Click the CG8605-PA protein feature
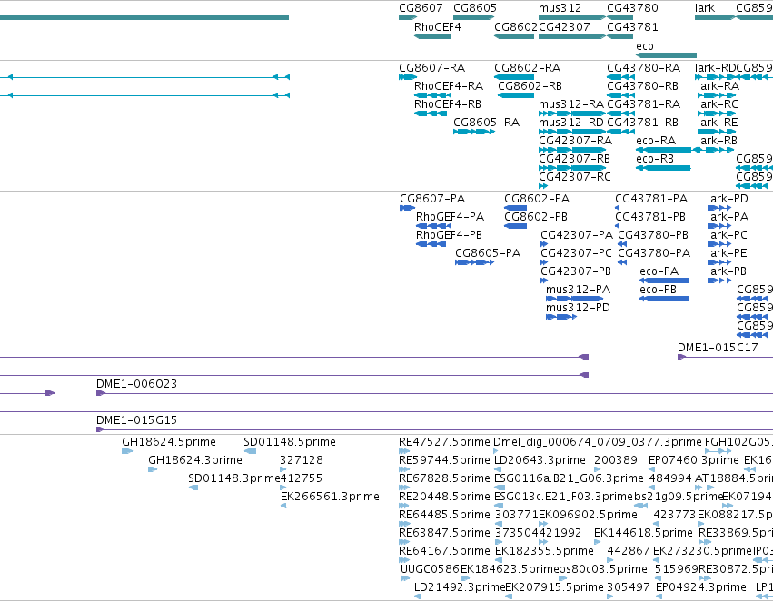This screenshot has width=773, height=601. [x=474, y=262]
